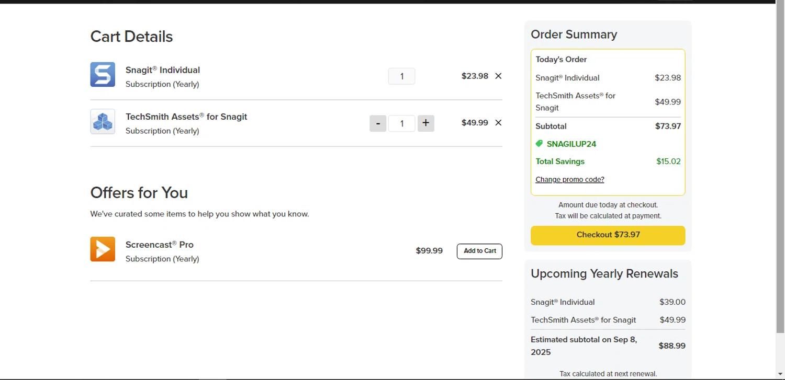The width and height of the screenshot is (785, 380).
Task: Click 'Estimated subtotal on Sep 8, 2025' text
Action: coord(584,346)
